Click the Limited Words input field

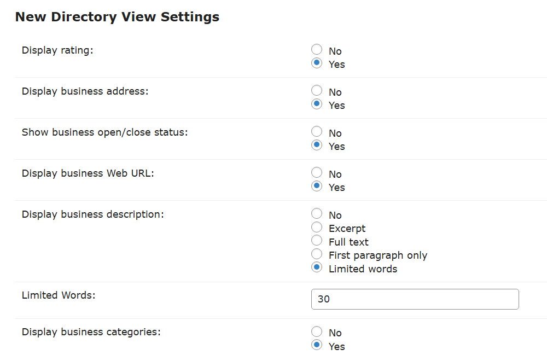click(415, 299)
